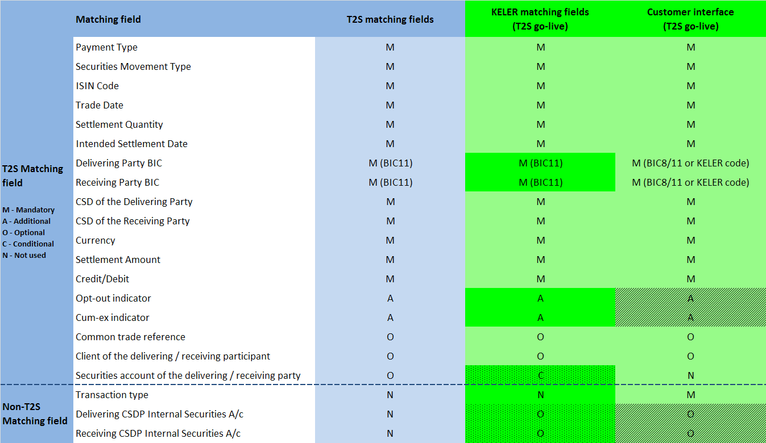Viewport: 766px width, 443px height.
Task: Click KELER 'O' cell for Common trade reference
Action: [x=540, y=337]
